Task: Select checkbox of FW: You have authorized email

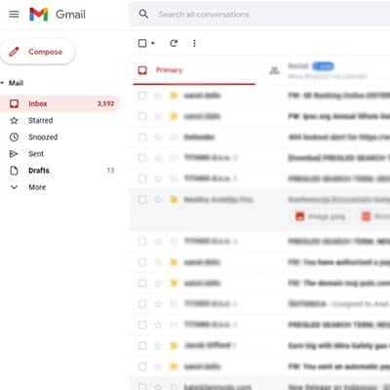Action: pos(142,262)
